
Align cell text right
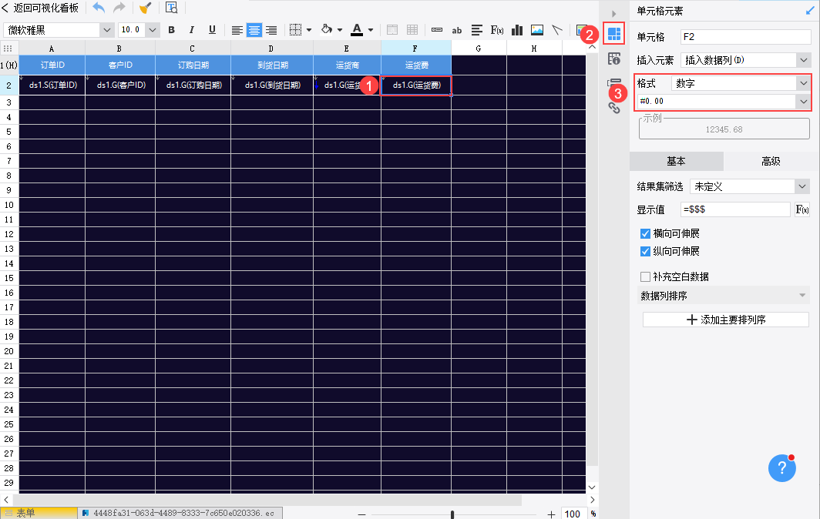[271, 30]
